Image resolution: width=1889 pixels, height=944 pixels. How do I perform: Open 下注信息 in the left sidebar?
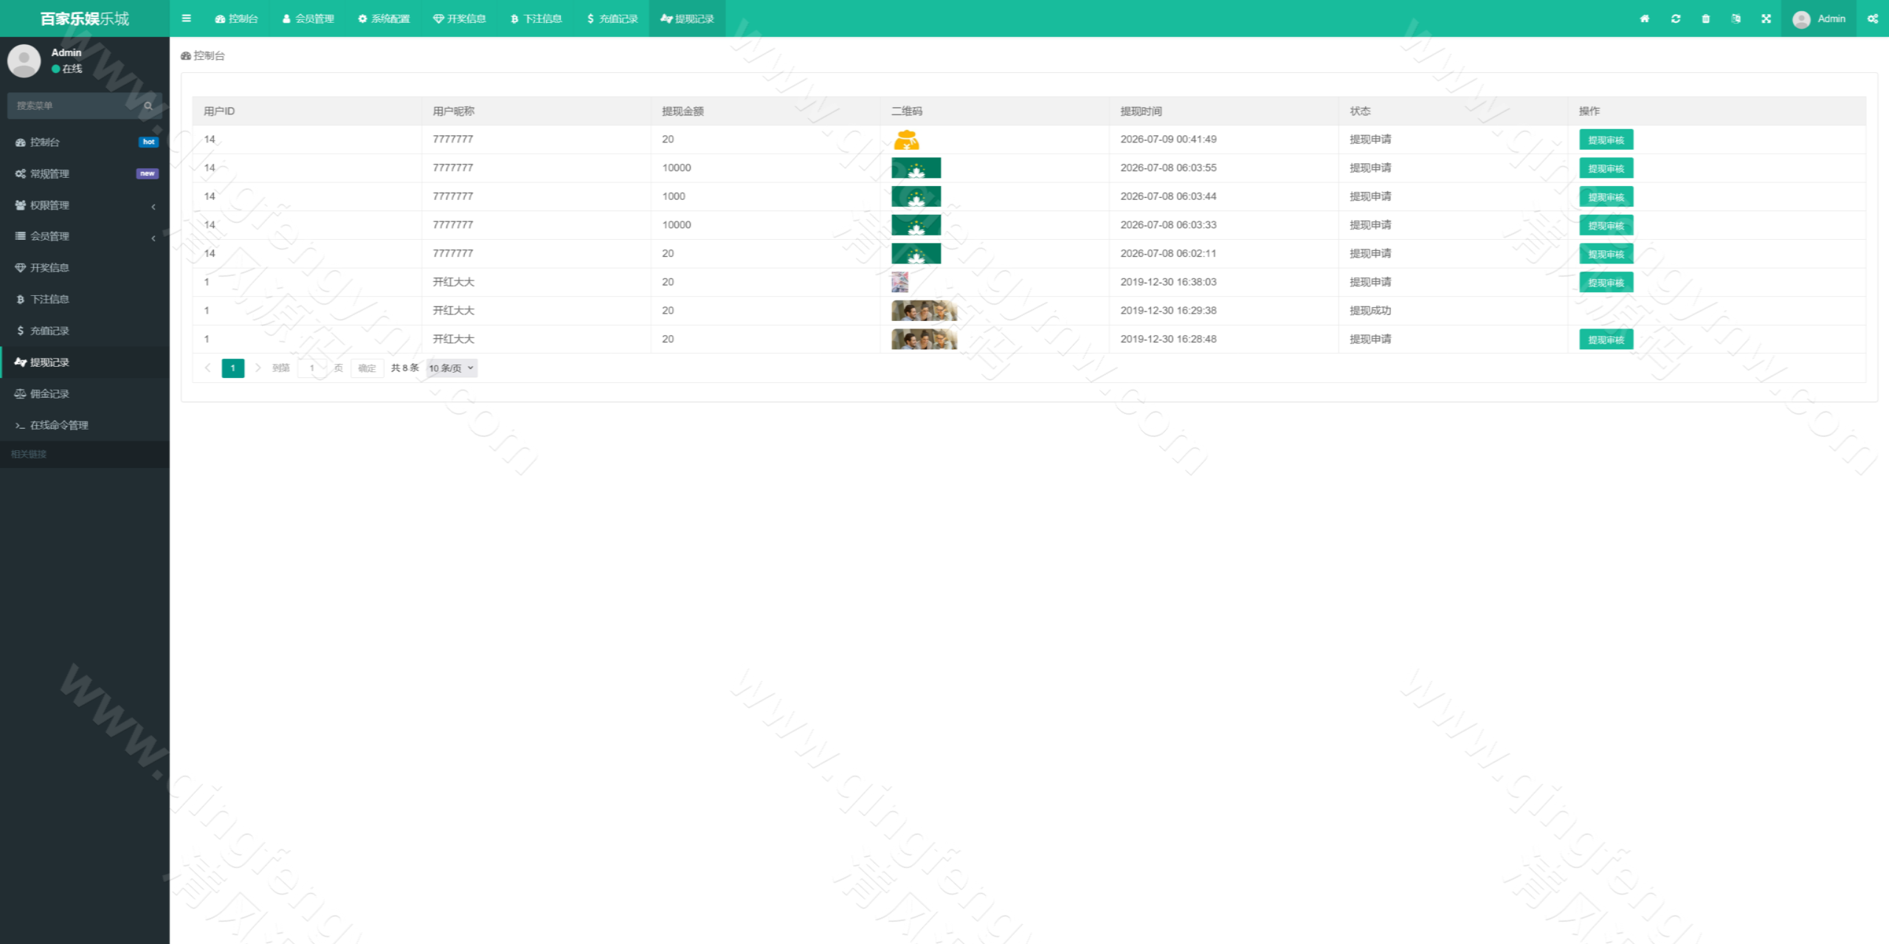[x=85, y=299]
